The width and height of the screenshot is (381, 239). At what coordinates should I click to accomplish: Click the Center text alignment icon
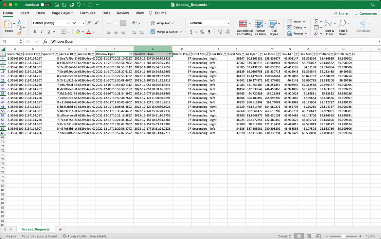pos(116,32)
